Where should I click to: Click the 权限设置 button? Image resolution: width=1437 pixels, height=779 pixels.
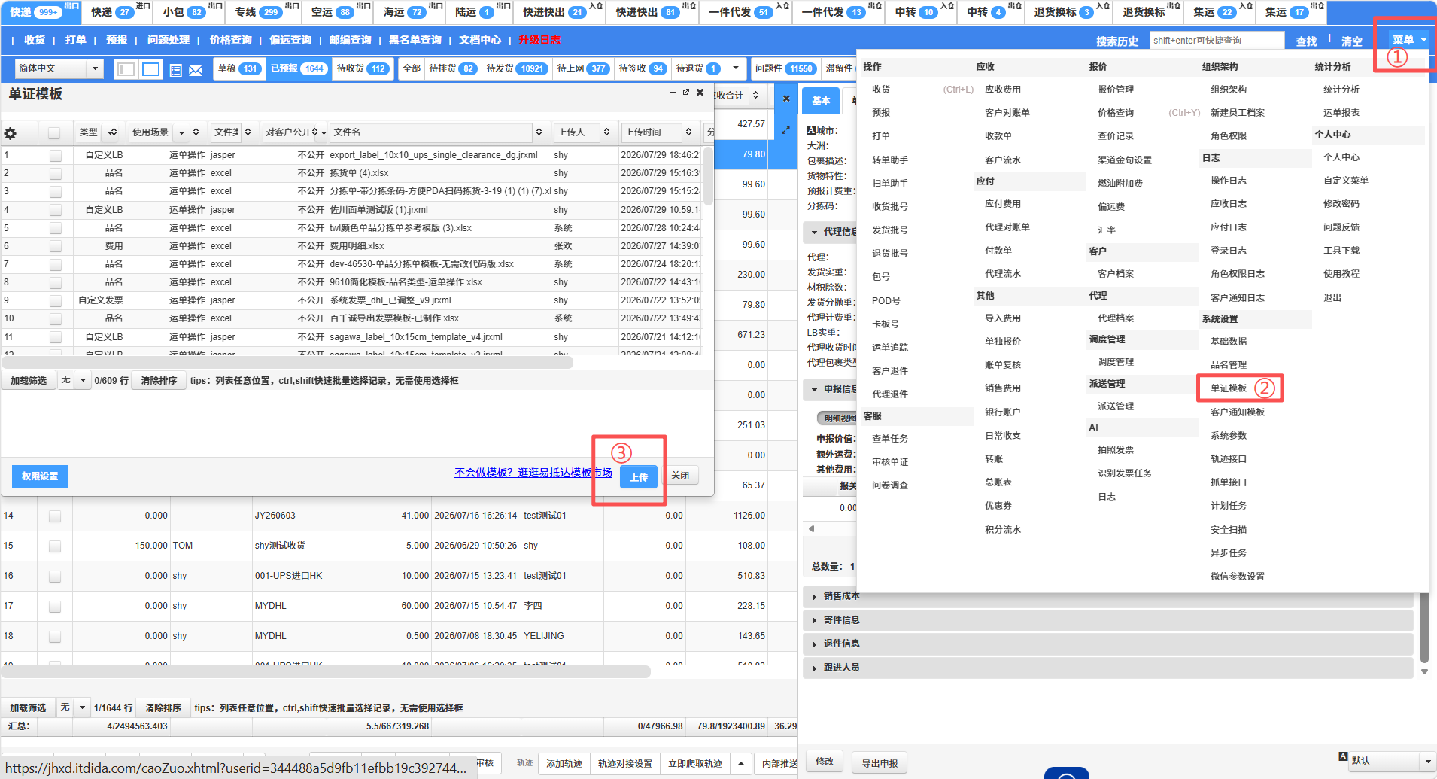click(x=40, y=476)
